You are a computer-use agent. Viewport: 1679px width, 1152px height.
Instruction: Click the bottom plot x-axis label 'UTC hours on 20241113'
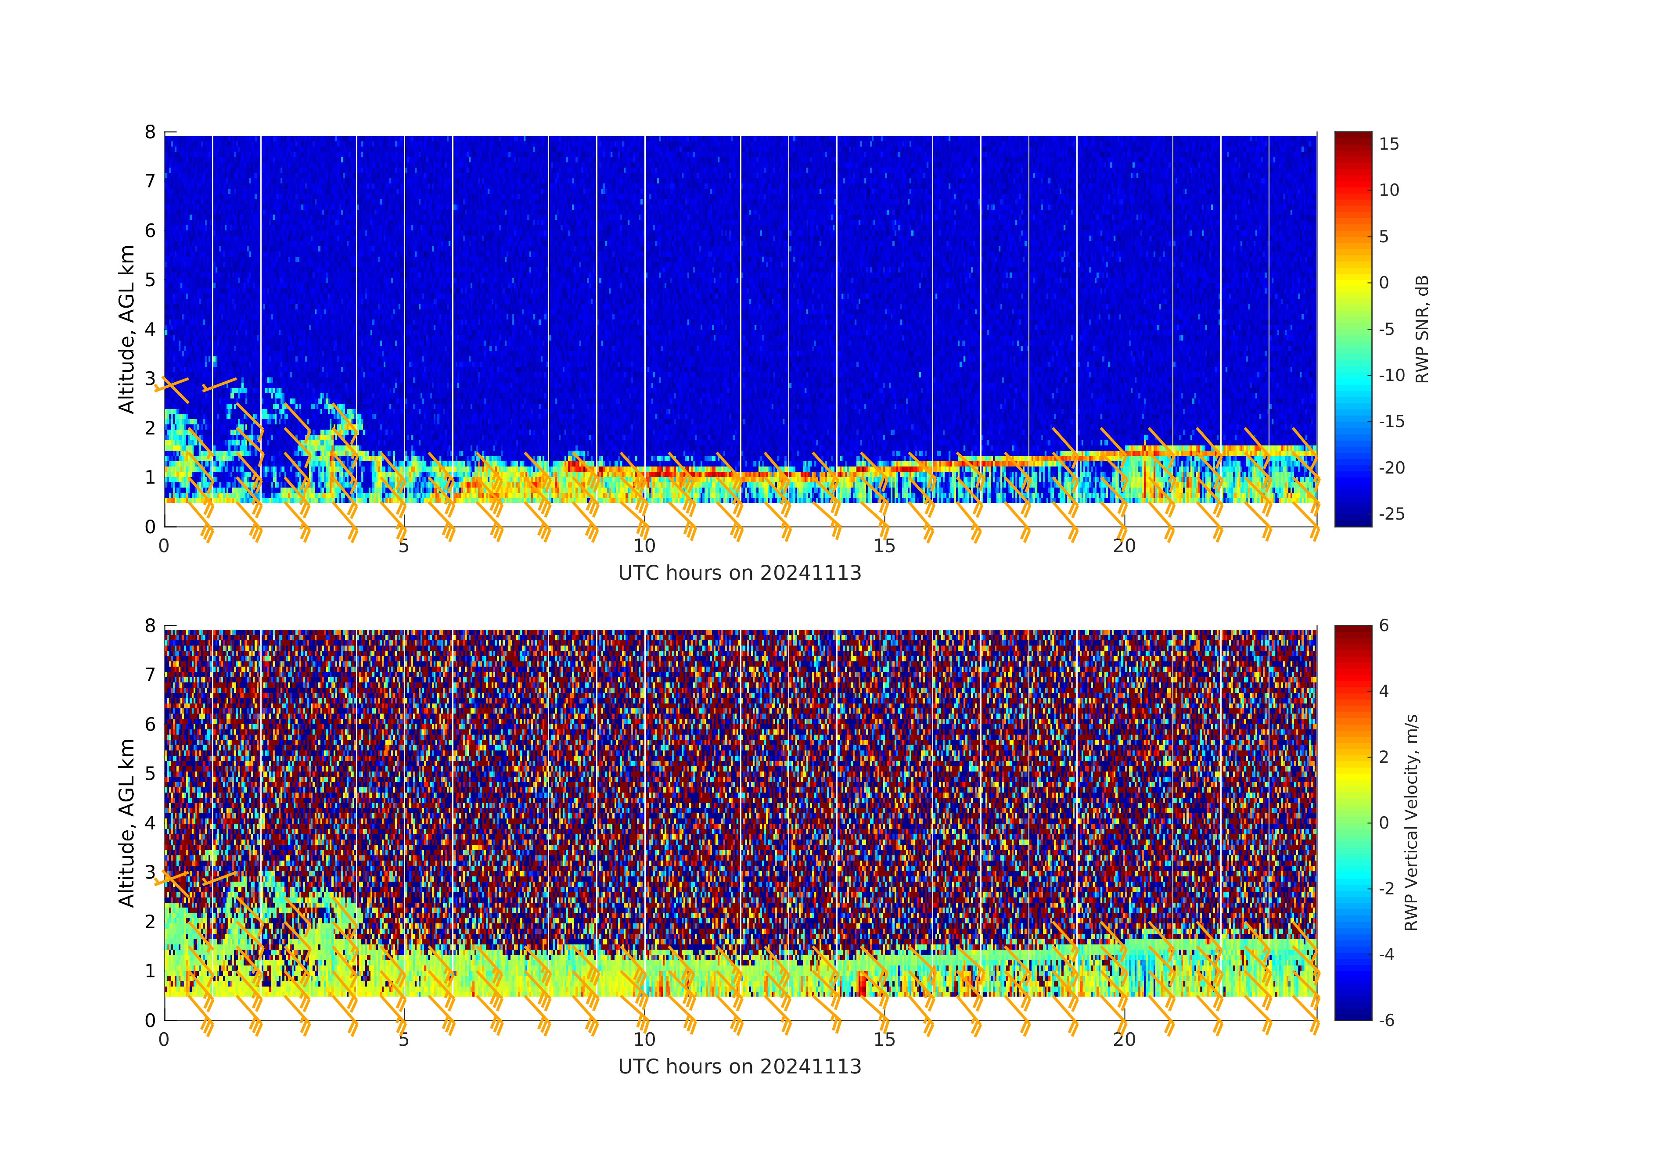740,1067
